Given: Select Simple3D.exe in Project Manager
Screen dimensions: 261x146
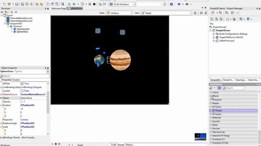Looking at the screenshot, I should click(x=223, y=30).
